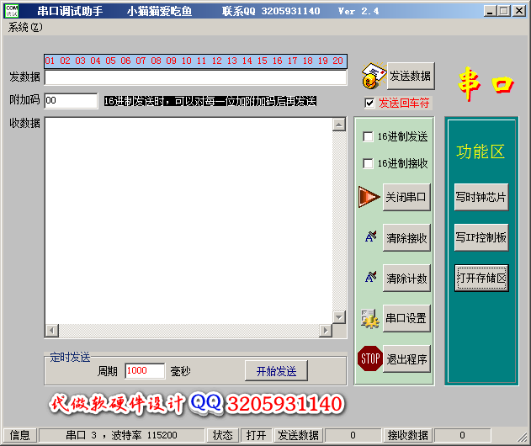Screen dimensions: 531x446
Task: Click the 写IP控制板 button
Action: 481,237
